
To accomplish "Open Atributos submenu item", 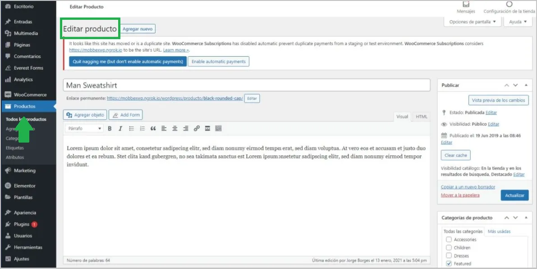I will pyautogui.click(x=15, y=157).
